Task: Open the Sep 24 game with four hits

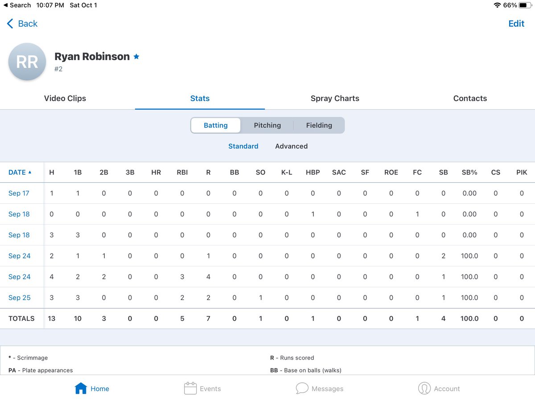Action: coord(20,277)
